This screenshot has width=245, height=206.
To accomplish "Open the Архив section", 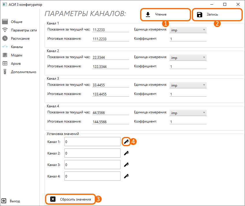I will (16, 64).
